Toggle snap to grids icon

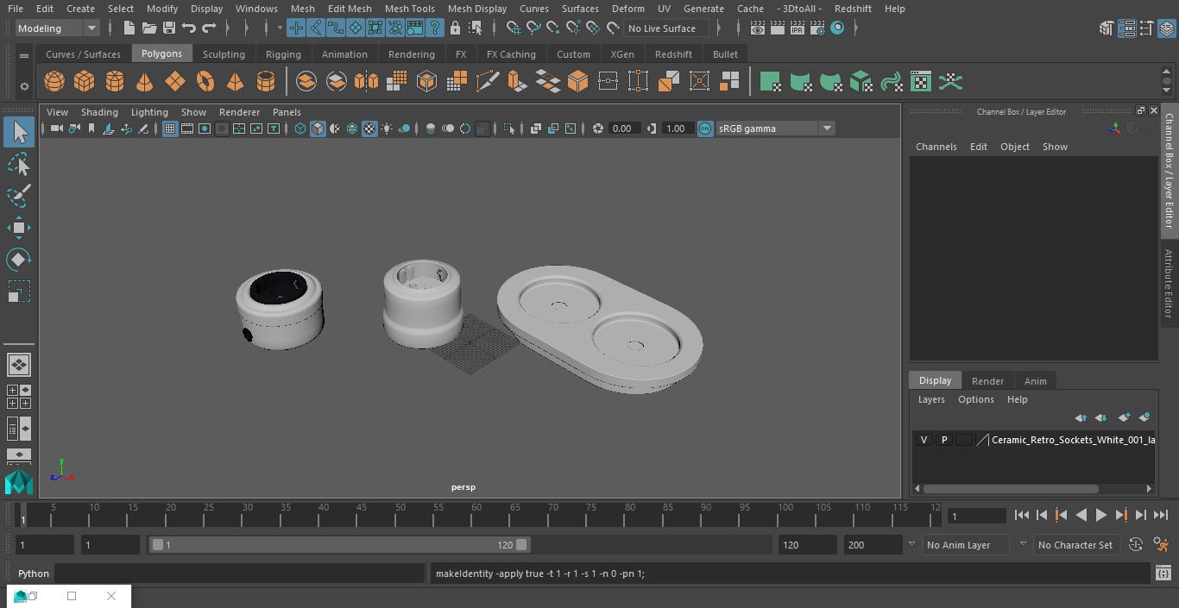(x=514, y=28)
